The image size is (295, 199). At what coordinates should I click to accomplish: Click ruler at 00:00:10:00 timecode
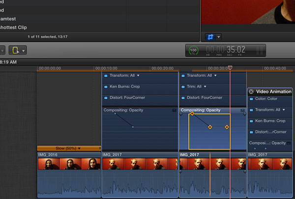[106, 68]
